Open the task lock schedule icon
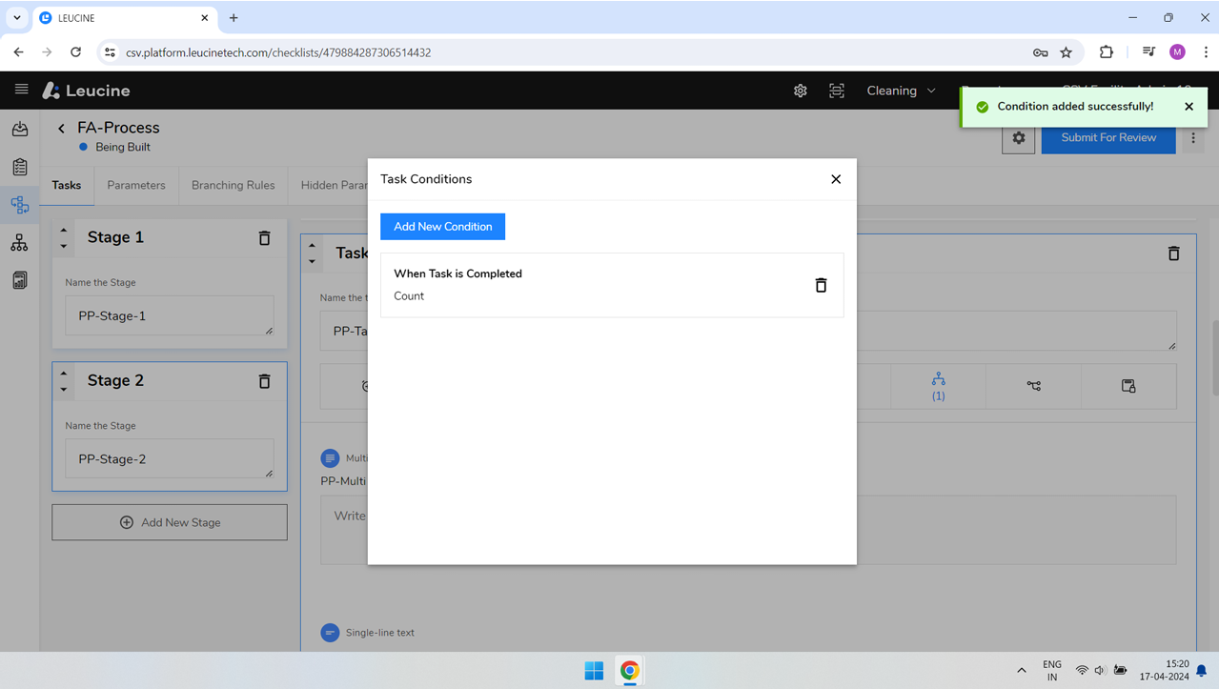The height and width of the screenshot is (689, 1219). 1128,386
